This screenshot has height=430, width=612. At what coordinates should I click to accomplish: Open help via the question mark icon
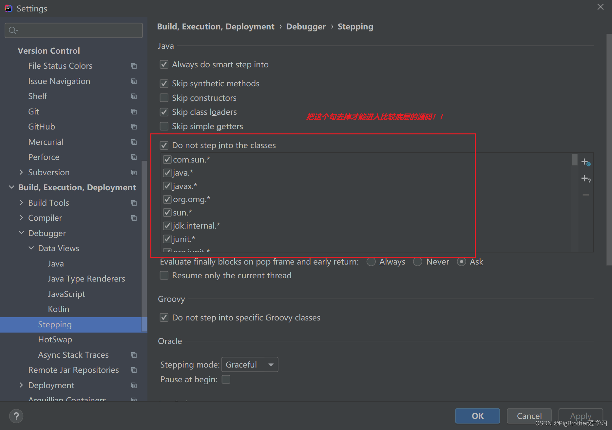16,416
